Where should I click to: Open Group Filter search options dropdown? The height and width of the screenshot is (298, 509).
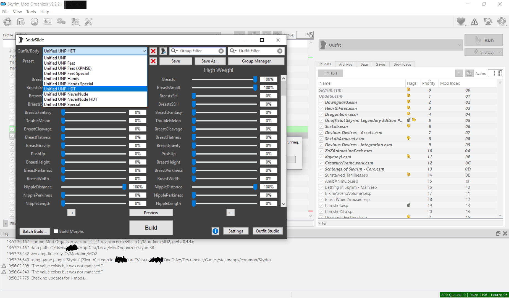coord(174,51)
